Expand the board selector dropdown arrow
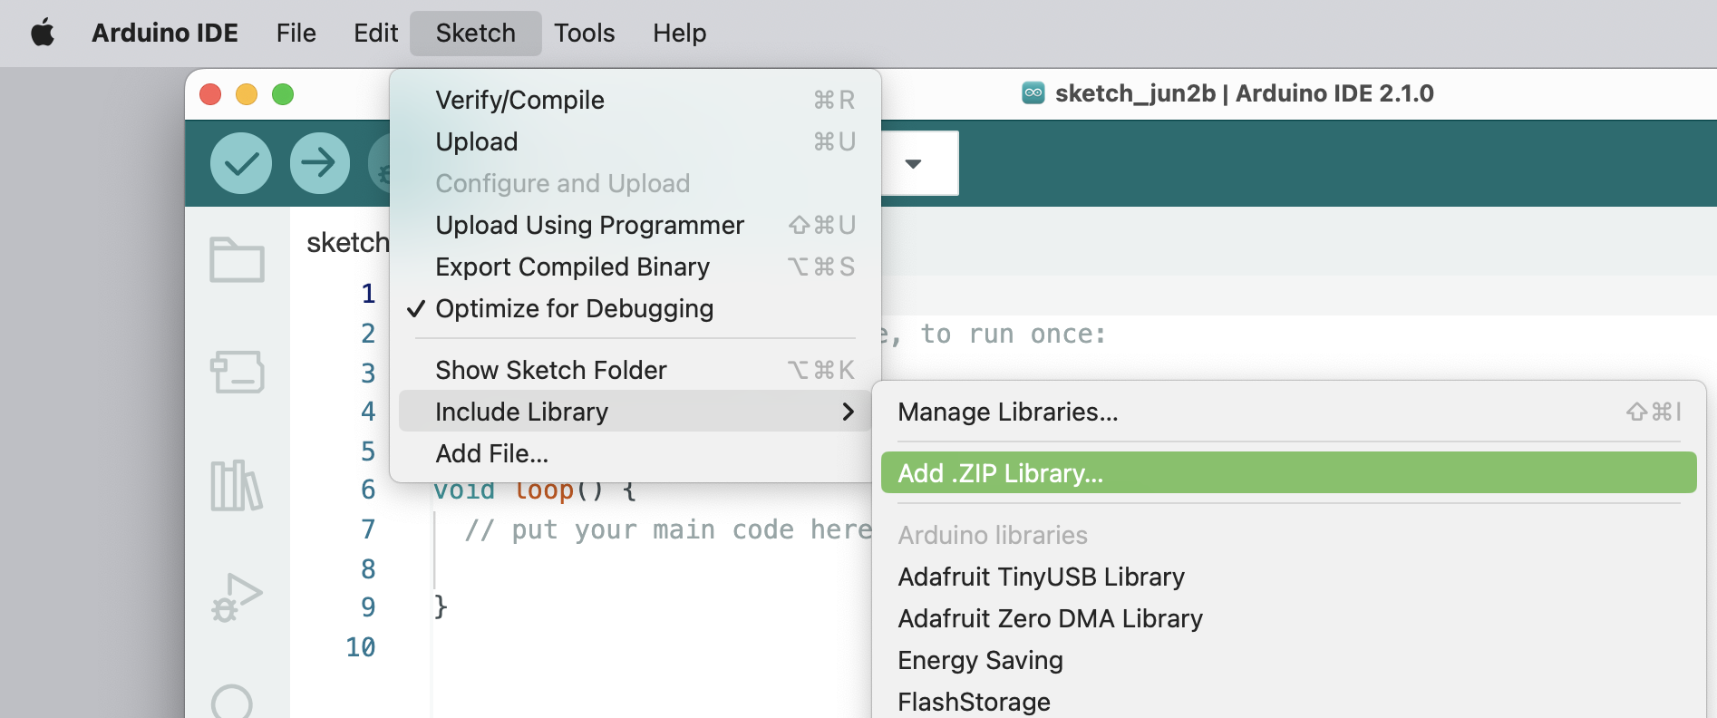 913,164
